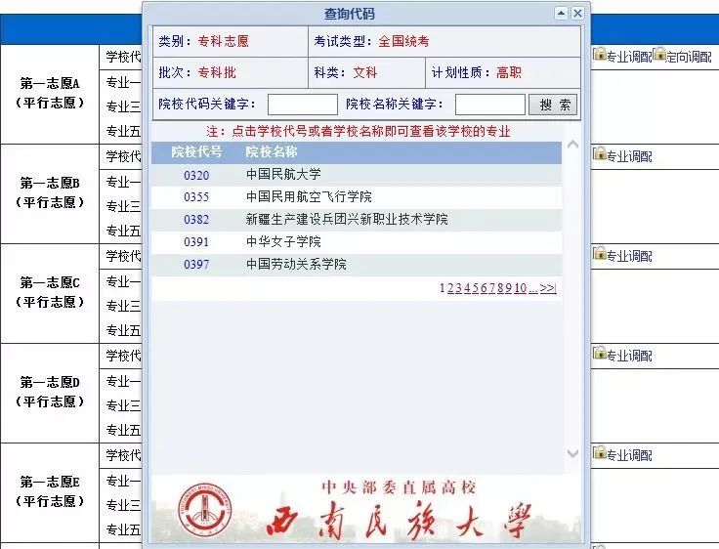Click the 西南民族大学 logo banner
719x549 pixels.
click(x=366, y=509)
